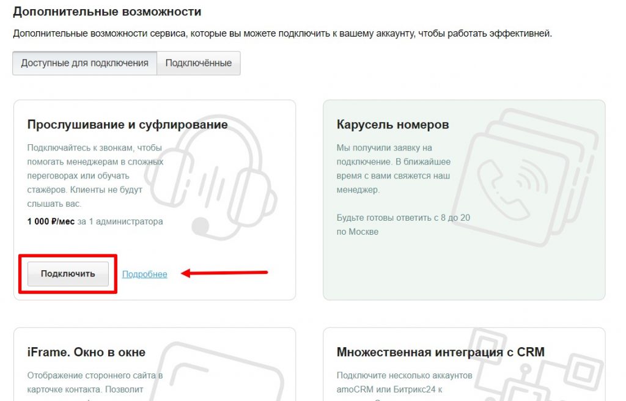The width and height of the screenshot is (626, 401).
Task: Follow the Подробнее link
Action: [x=144, y=274]
